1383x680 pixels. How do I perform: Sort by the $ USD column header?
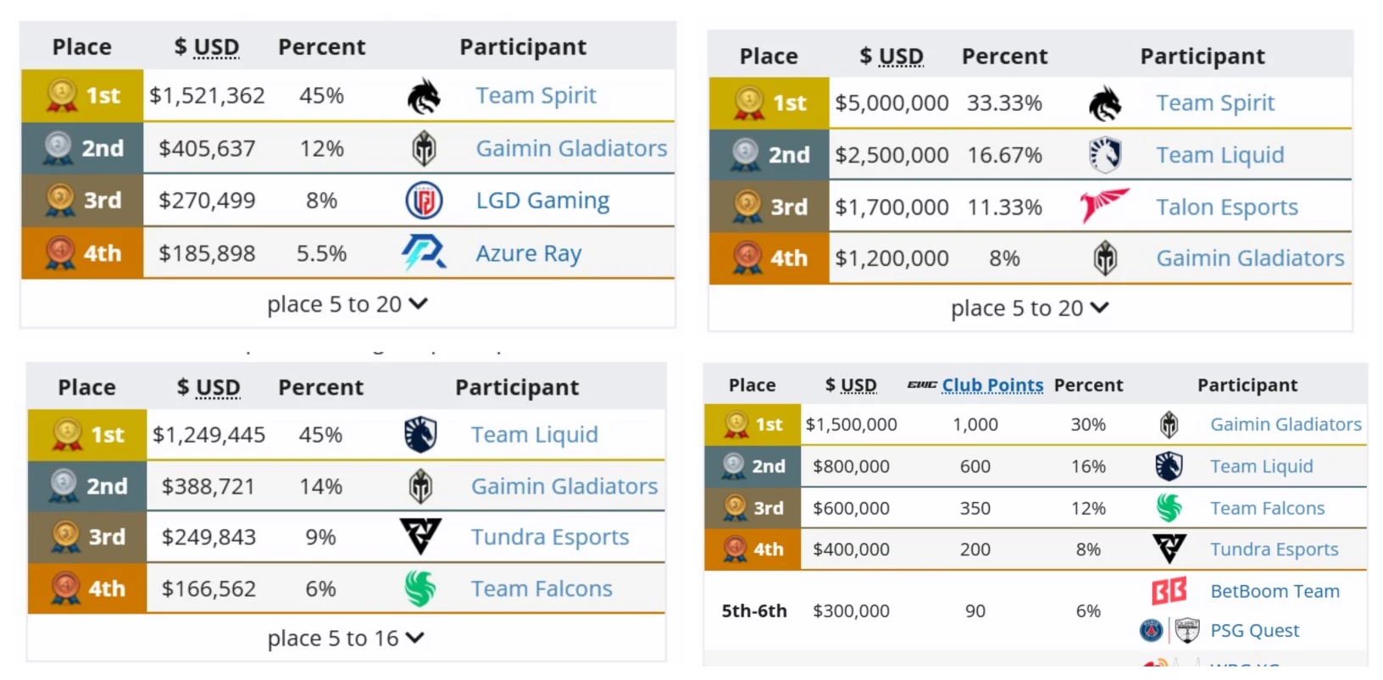pos(206,47)
